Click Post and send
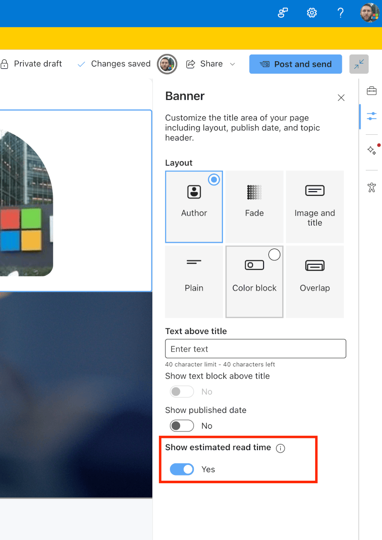Viewport: 382px width, 540px height. point(296,64)
